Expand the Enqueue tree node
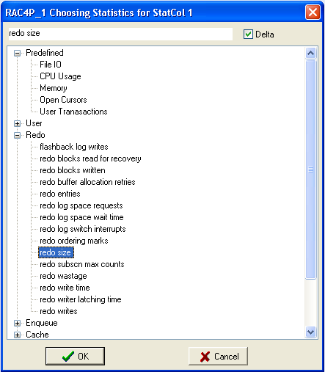Image resolution: width=325 pixels, height=372 pixels. pos(17,323)
